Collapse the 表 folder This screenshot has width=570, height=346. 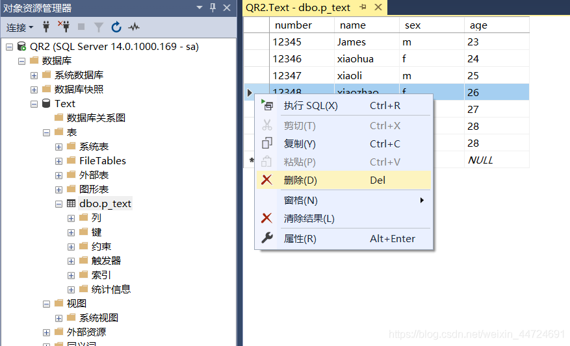[x=47, y=132]
